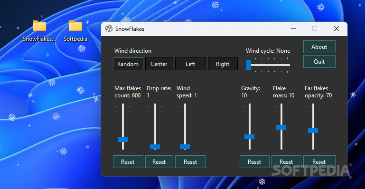Minimize the SnowFlakes window
The image size is (365, 189).
click(x=293, y=28)
